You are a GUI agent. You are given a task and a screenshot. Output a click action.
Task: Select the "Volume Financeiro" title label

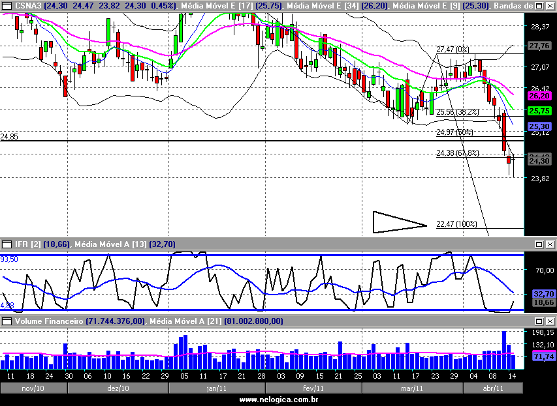pyautogui.click(x=49, y=321)
